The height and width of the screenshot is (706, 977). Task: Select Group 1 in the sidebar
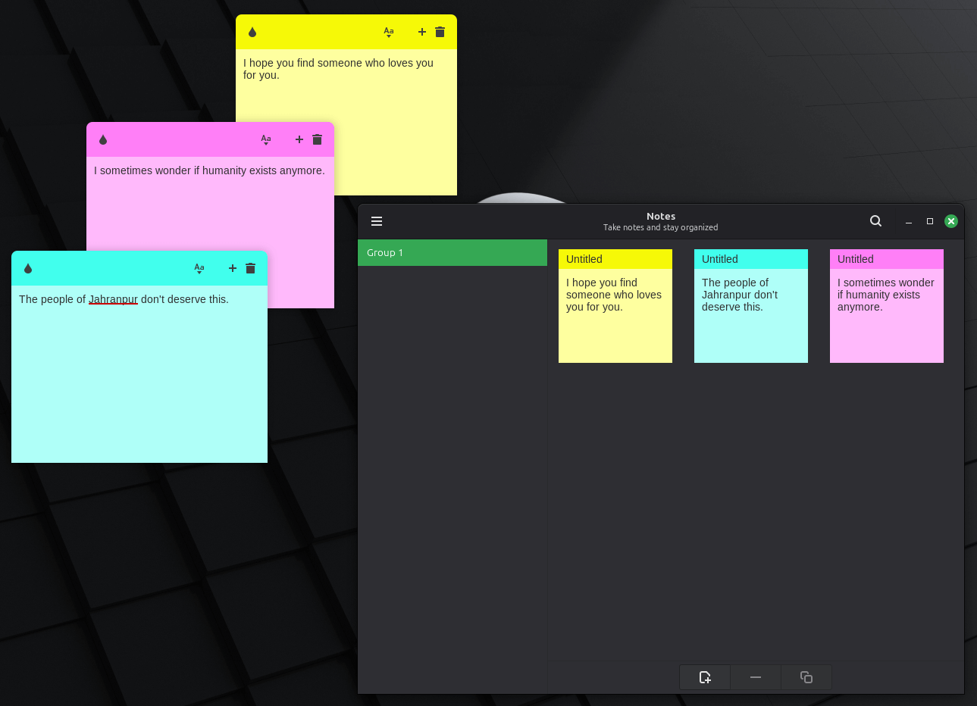[452, 252]
